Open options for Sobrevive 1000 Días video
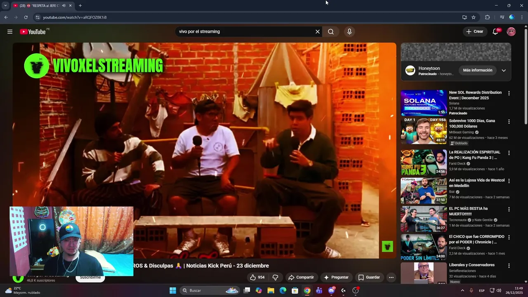This screenshot has width=528, height=297. 509,122
